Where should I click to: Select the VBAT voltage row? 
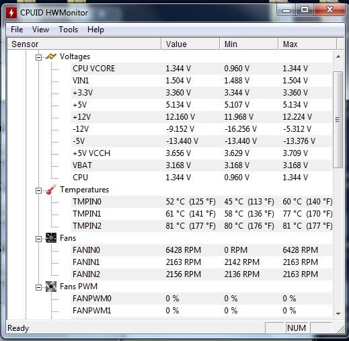(x=202, y=165)
